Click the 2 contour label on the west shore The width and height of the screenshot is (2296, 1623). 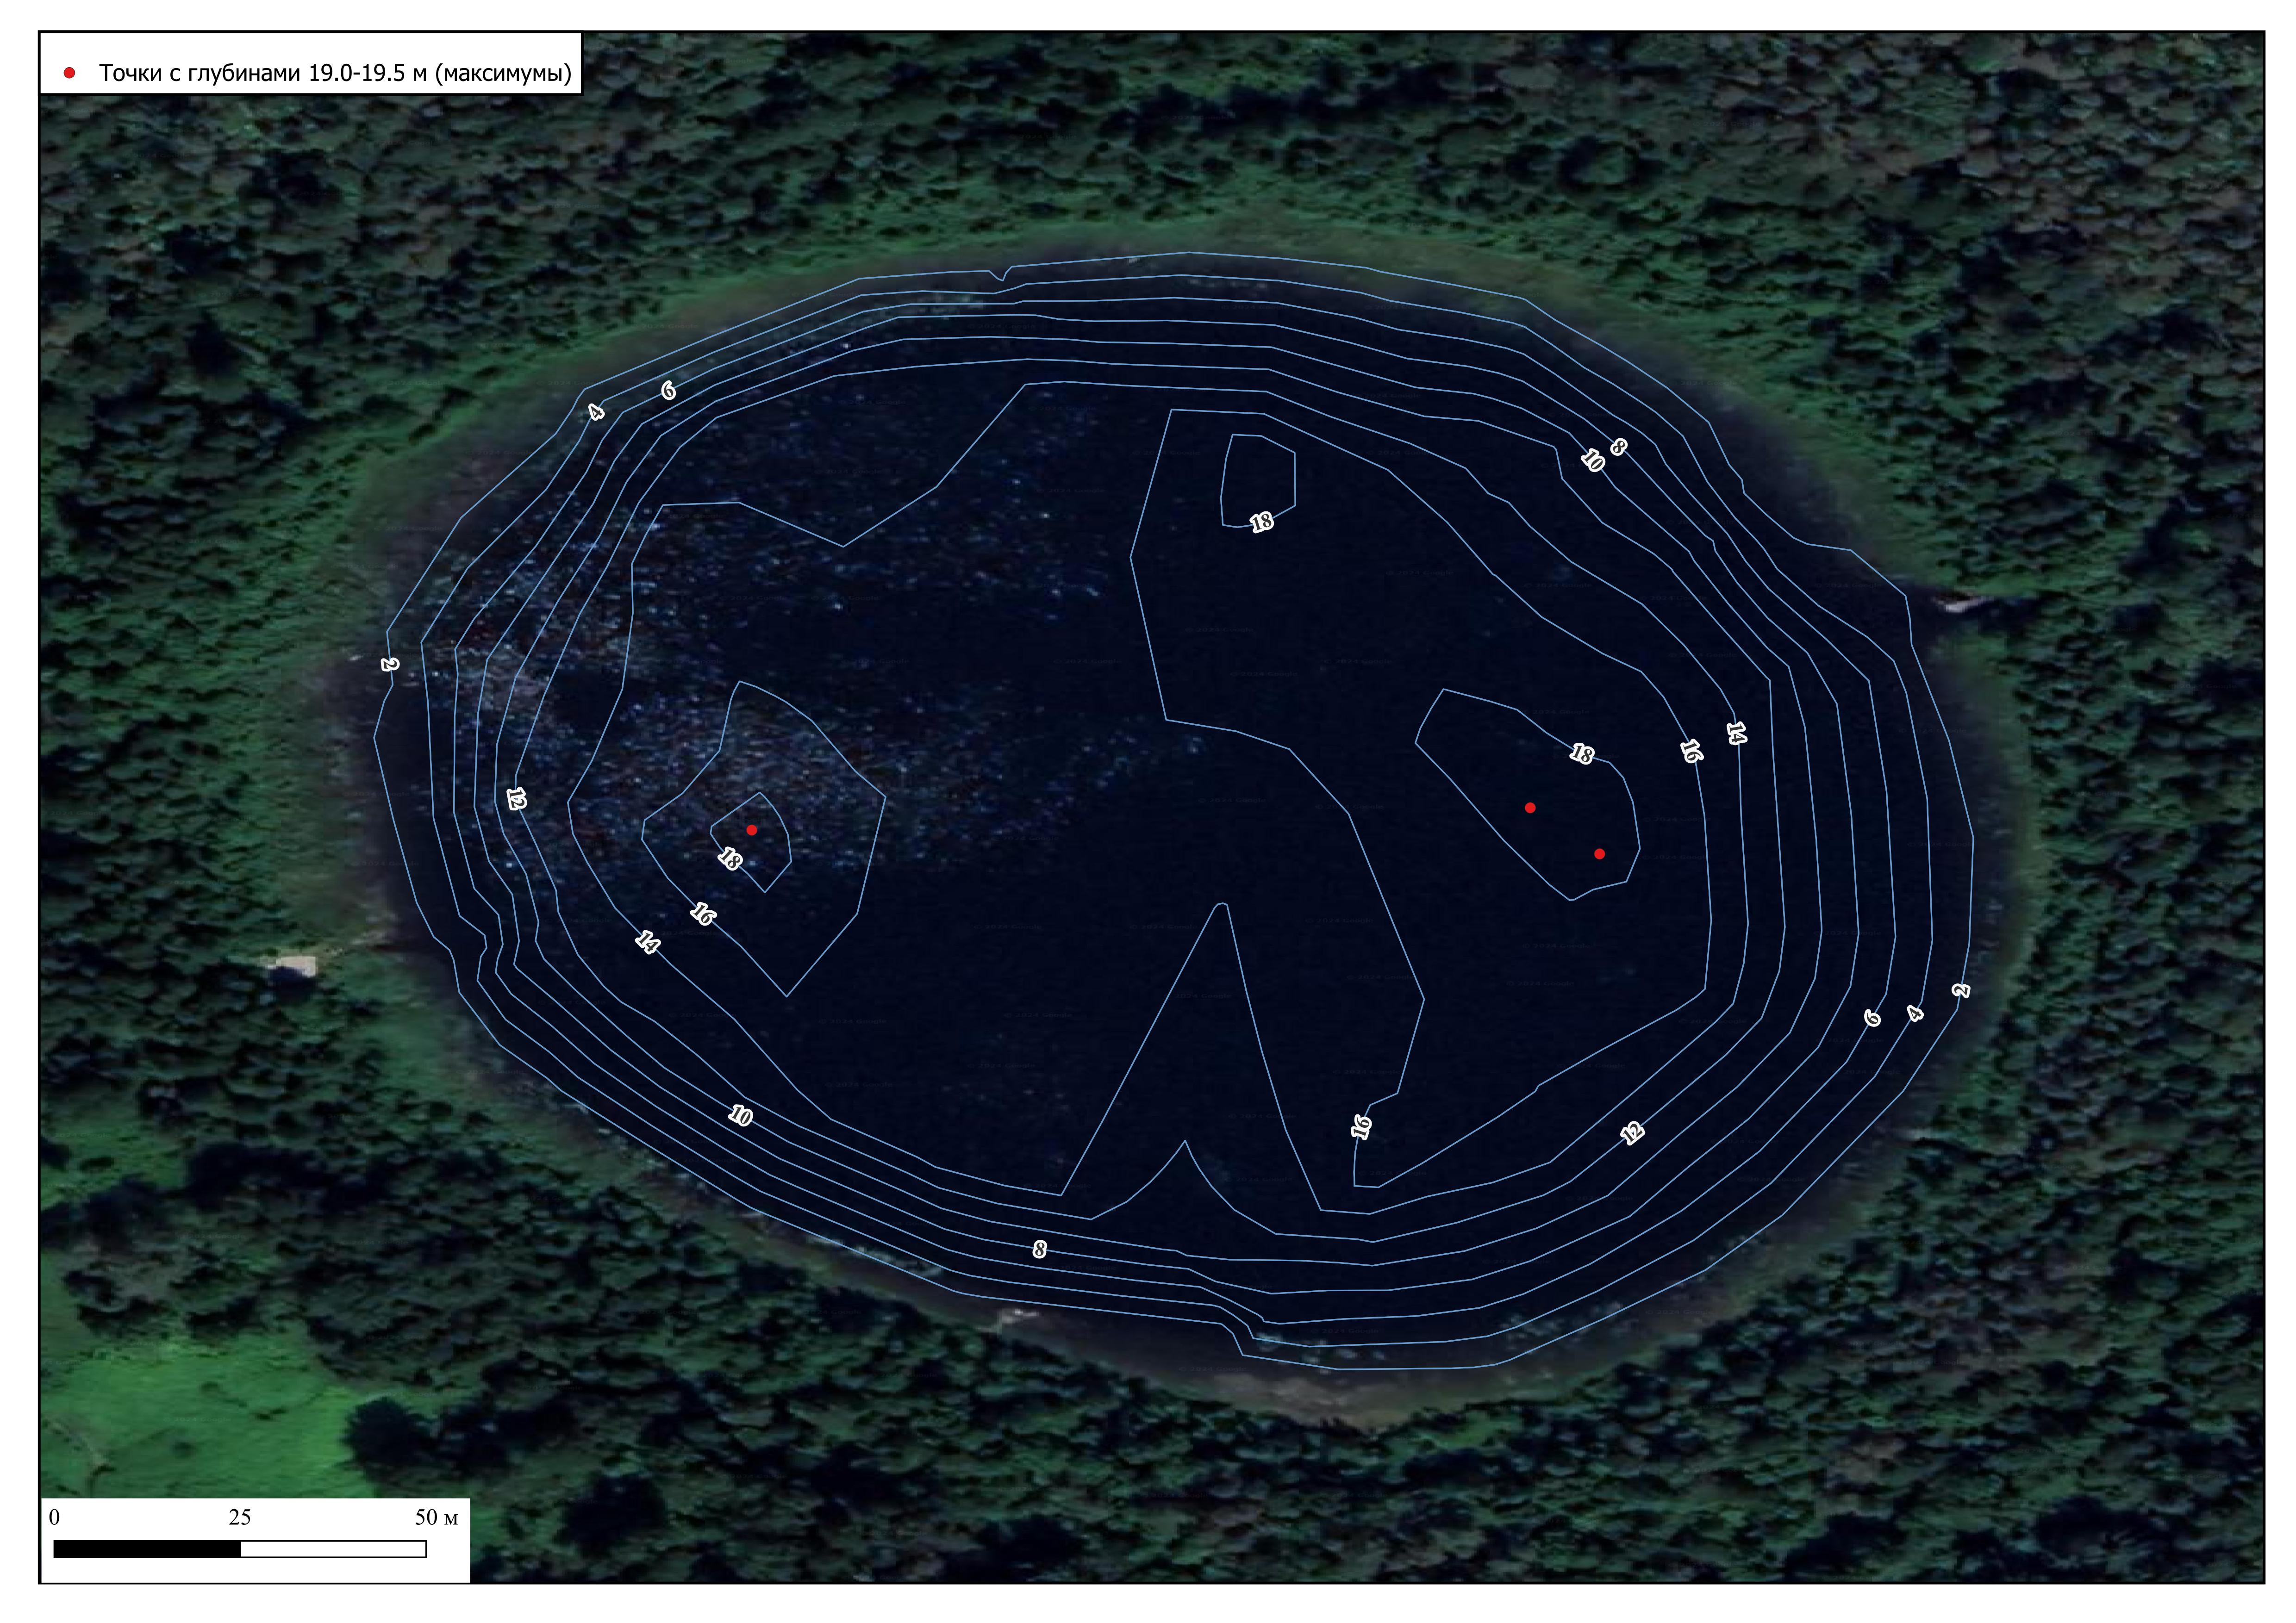click(x=390, y=664)
